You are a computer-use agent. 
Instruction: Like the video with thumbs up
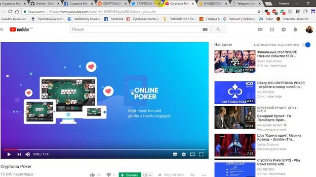[92, 175]
